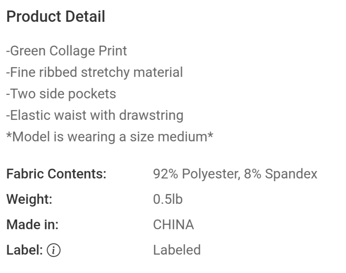Select the Fine ribbed stretchy material text

pyautogui.click(x=94, y=73)
